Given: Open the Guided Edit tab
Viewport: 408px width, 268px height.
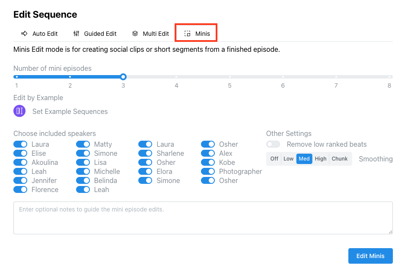Looking at the screenshot, I should 95,34.
